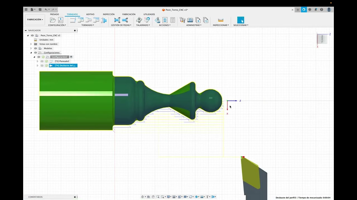Viewport: 357px width, 200px height.
Task: Open the INSPECCIONAR menu
Action: (221, 25)
